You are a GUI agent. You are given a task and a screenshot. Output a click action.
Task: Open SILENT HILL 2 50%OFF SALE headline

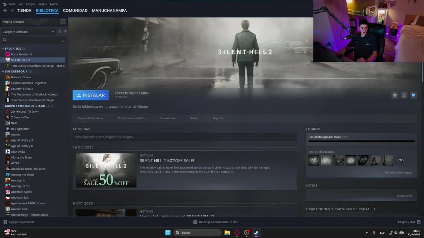(167, 161)
